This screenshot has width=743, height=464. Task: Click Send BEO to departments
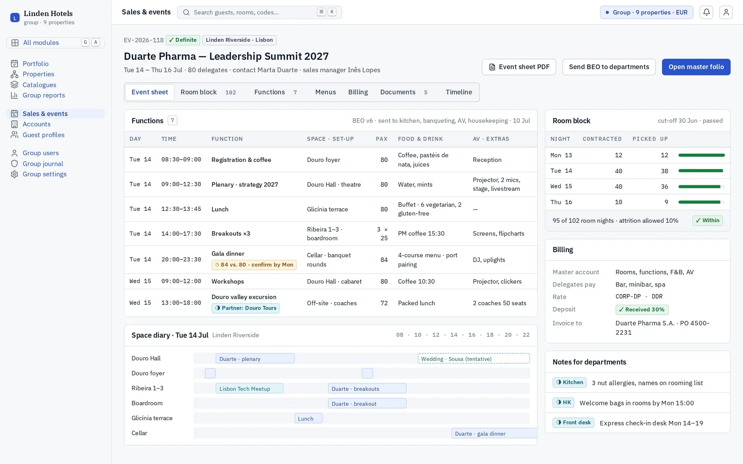[609, 67]
